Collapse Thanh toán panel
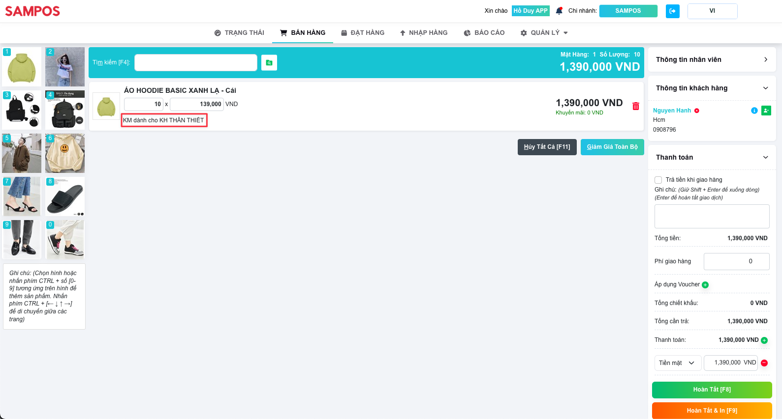 (x=712, y=157)
